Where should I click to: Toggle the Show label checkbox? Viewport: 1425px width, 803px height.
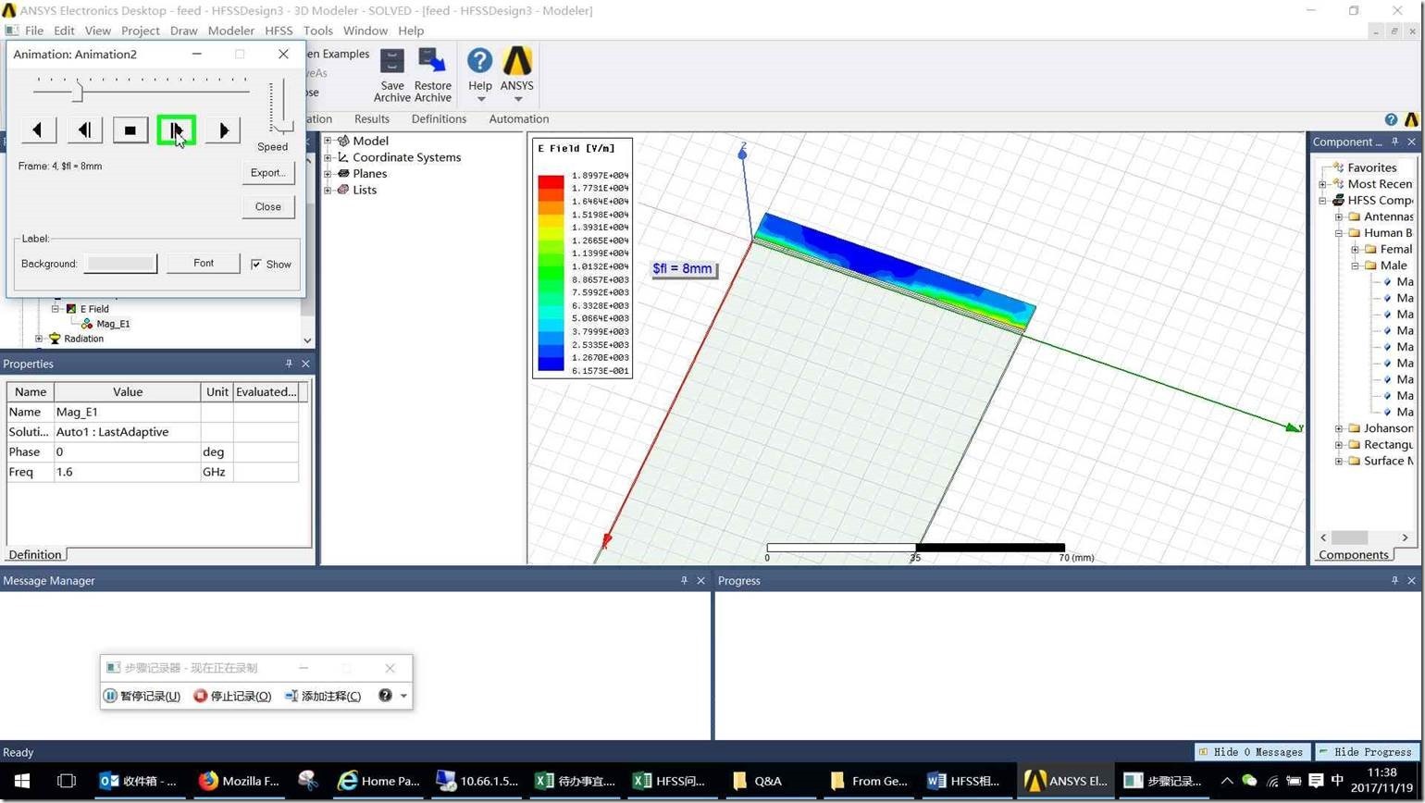pyautogui.click(x=256, y=265)
